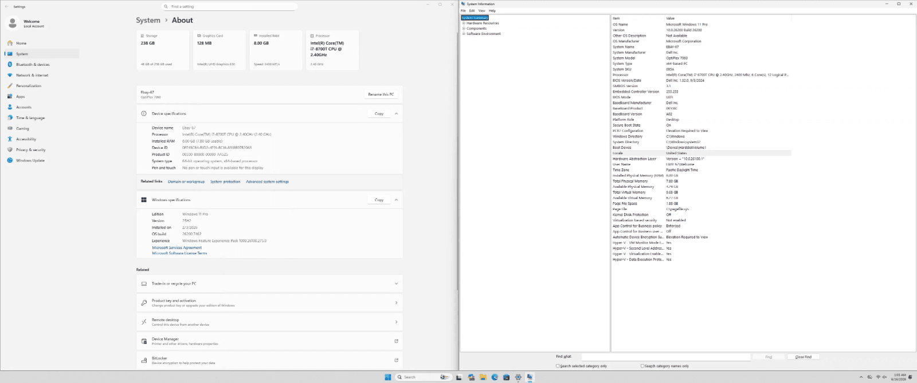This screenshot has width=917, height=383.
Task: Click the 'Find a setting' search box
Action: [x=229, y=6]
